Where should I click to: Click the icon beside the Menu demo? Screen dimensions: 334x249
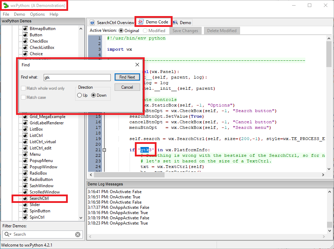click(x=25, y=154)
